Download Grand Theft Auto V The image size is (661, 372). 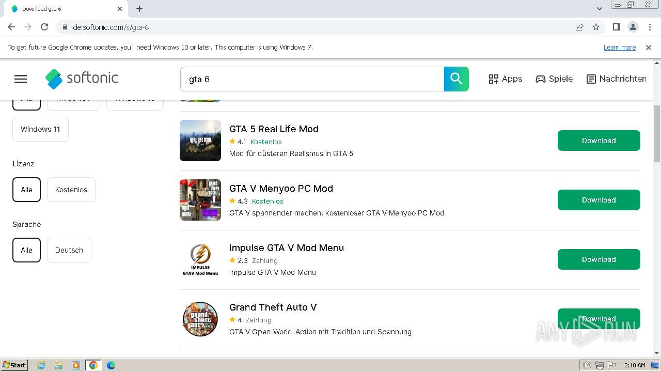[599, 319]
